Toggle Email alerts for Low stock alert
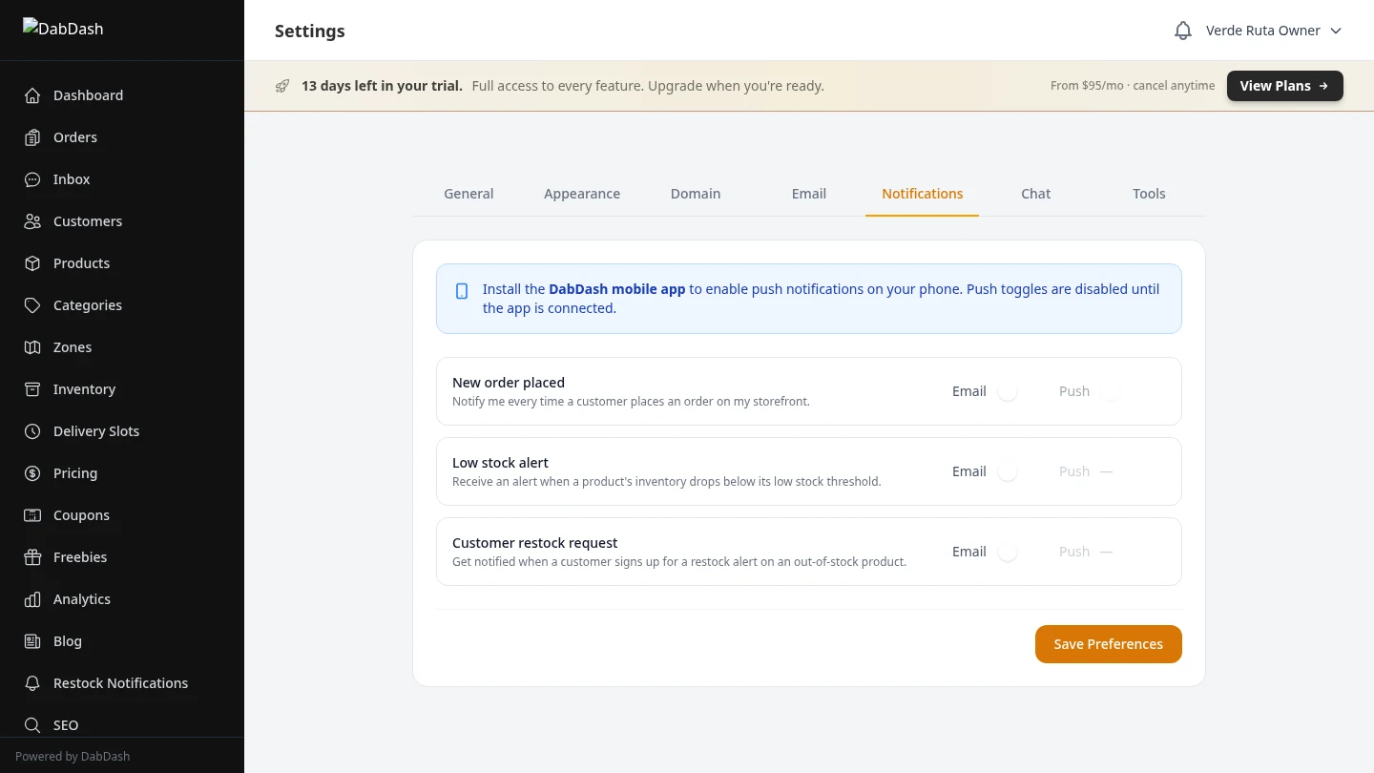Viewport: 1374px width, 773px height. pyautogui.click(x=1008, y=470)
